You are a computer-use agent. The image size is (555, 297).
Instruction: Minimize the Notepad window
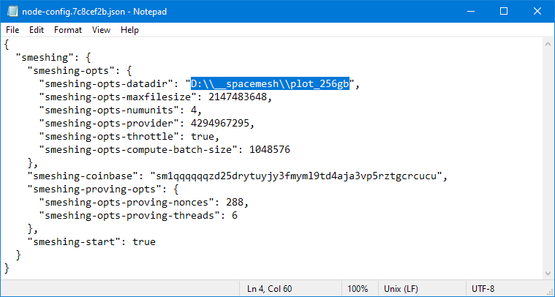point(470,11)
